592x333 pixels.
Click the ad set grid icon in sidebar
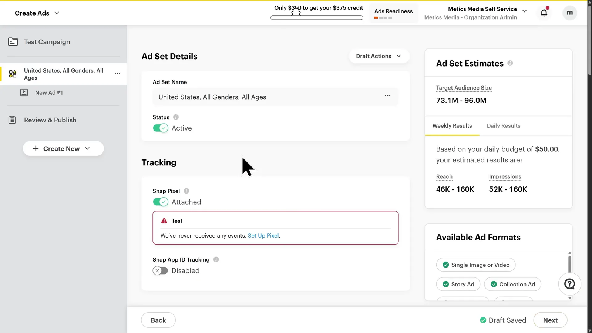coord(13,74)
